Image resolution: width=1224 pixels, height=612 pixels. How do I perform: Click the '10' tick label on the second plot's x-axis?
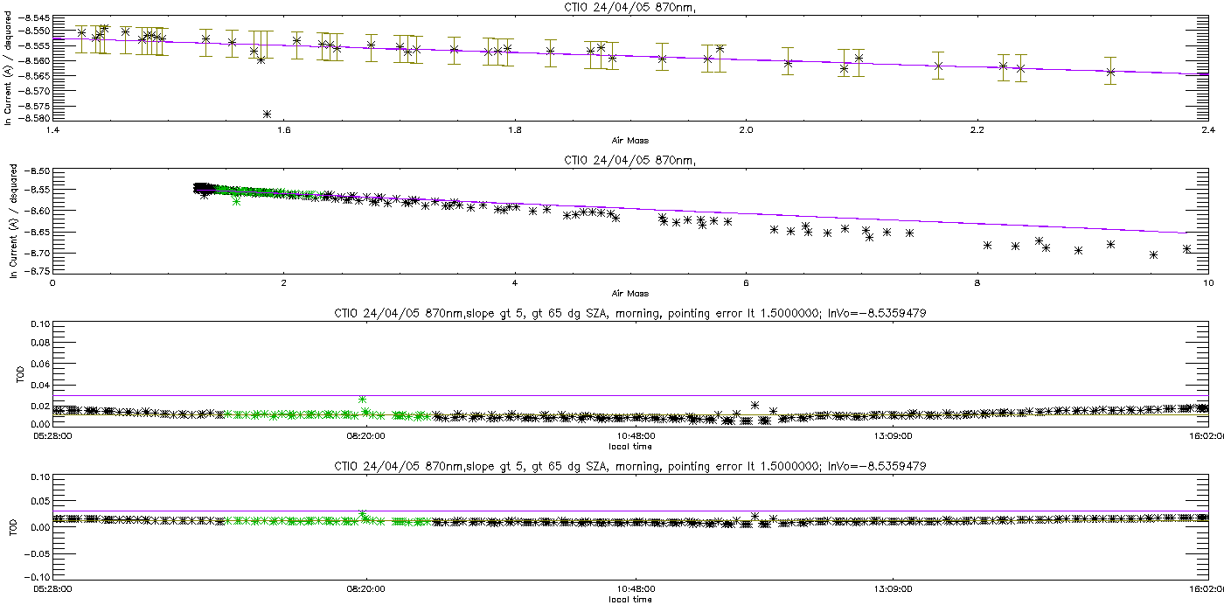click(1208, 283)
